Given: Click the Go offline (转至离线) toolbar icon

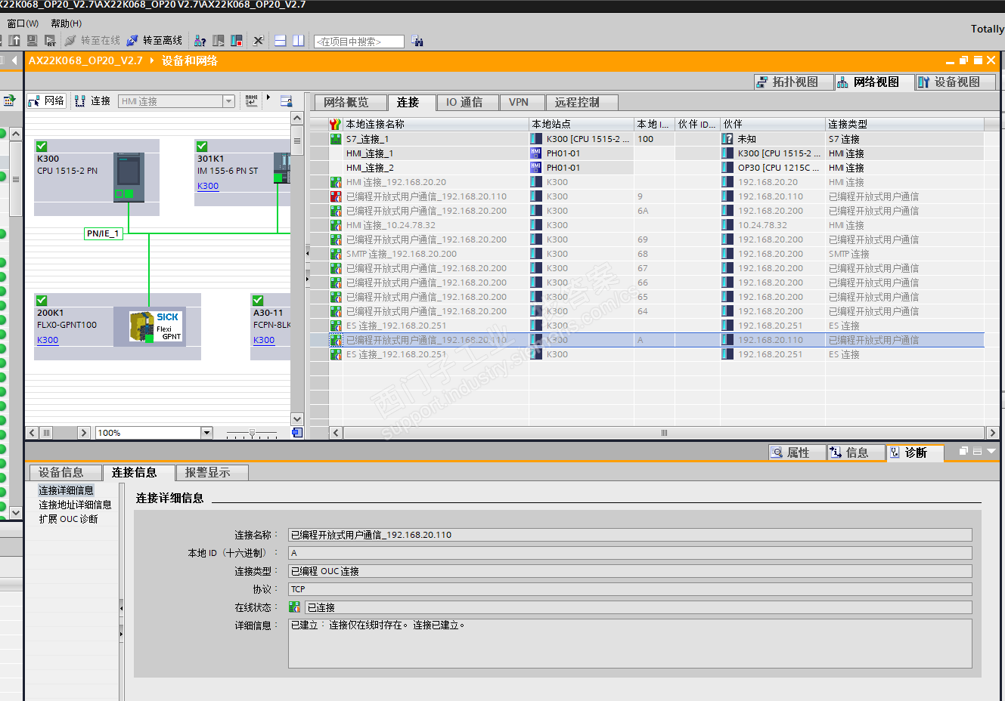Looking at the screenshot, I should click(133, 41).
